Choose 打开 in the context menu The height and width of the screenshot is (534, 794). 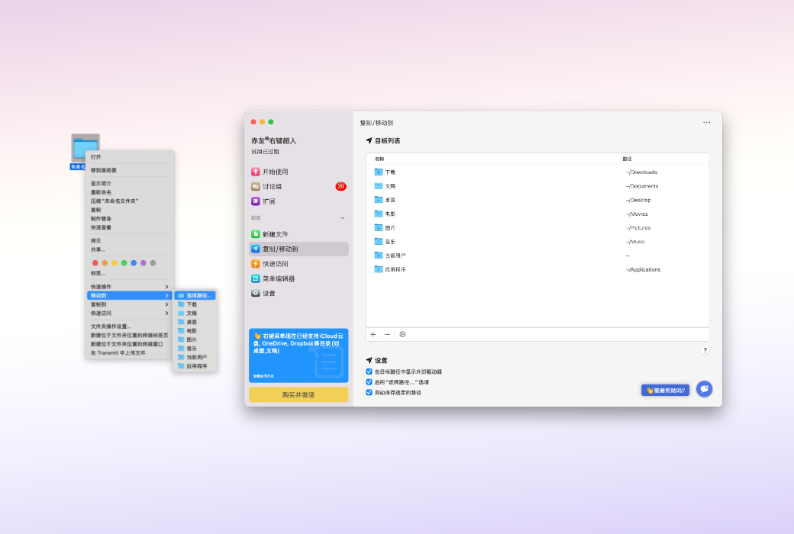pyautogui.click(x=130, y=157)
